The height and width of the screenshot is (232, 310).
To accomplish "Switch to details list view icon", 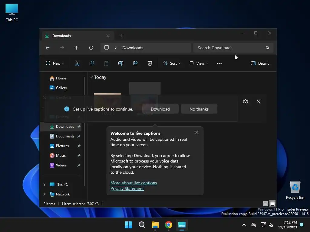I will [x=265, y=204].
